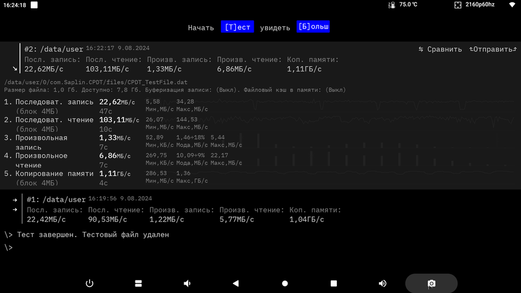The height and width of the screenshot is (293, 521).
Task: Tap the power icon in navigation bar
Action: pos(89,283)
